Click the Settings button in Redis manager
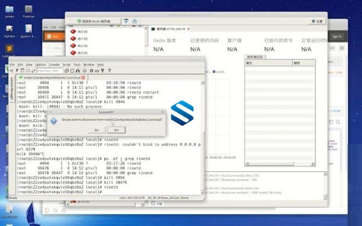This screenshot has height=226, width=362. (x=317, y=21)
